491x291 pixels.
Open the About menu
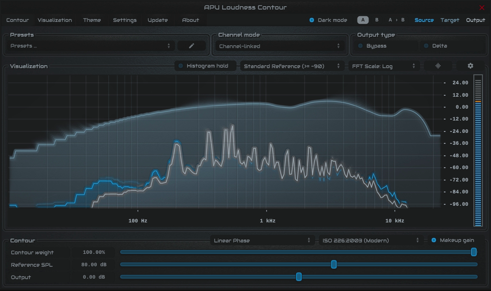click(x=190, y=20)
